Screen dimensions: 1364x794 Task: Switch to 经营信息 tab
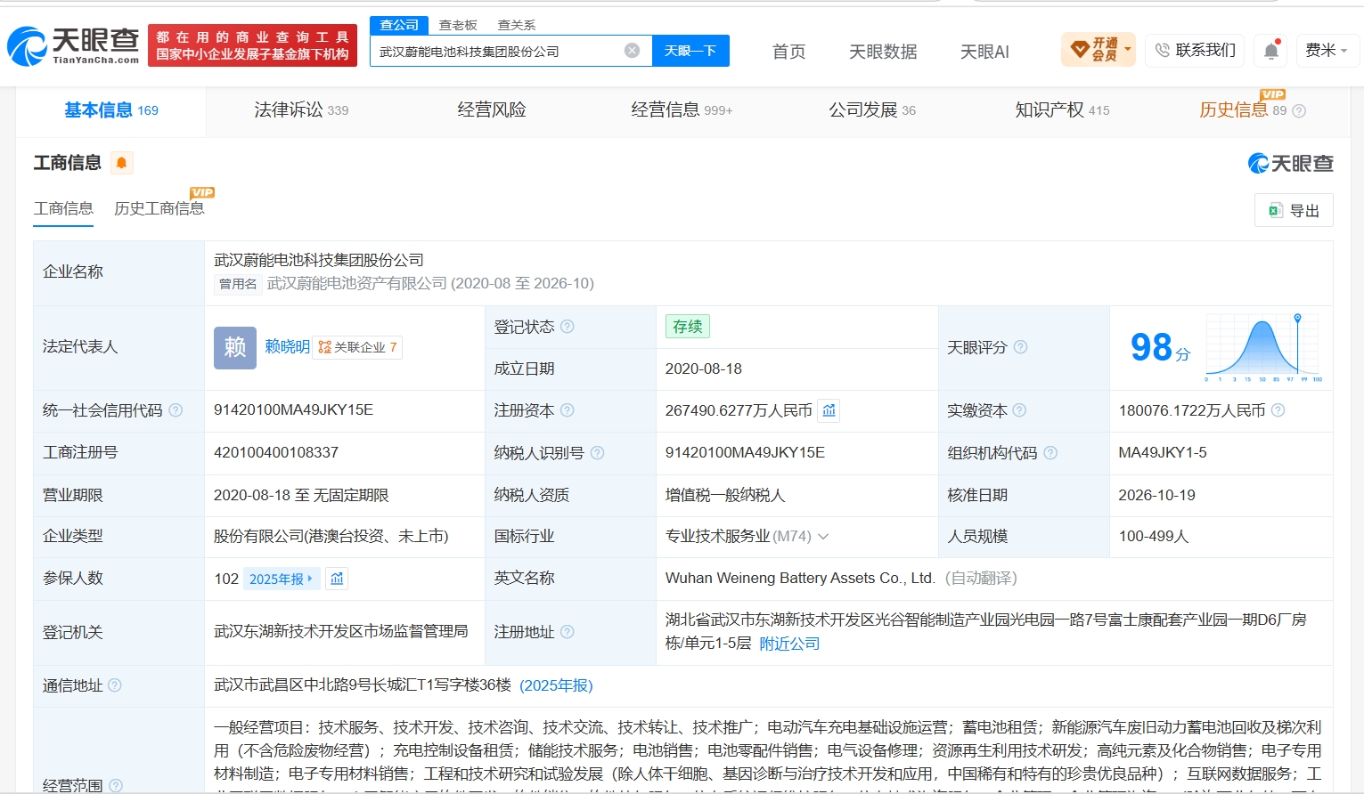click(682, 109)
